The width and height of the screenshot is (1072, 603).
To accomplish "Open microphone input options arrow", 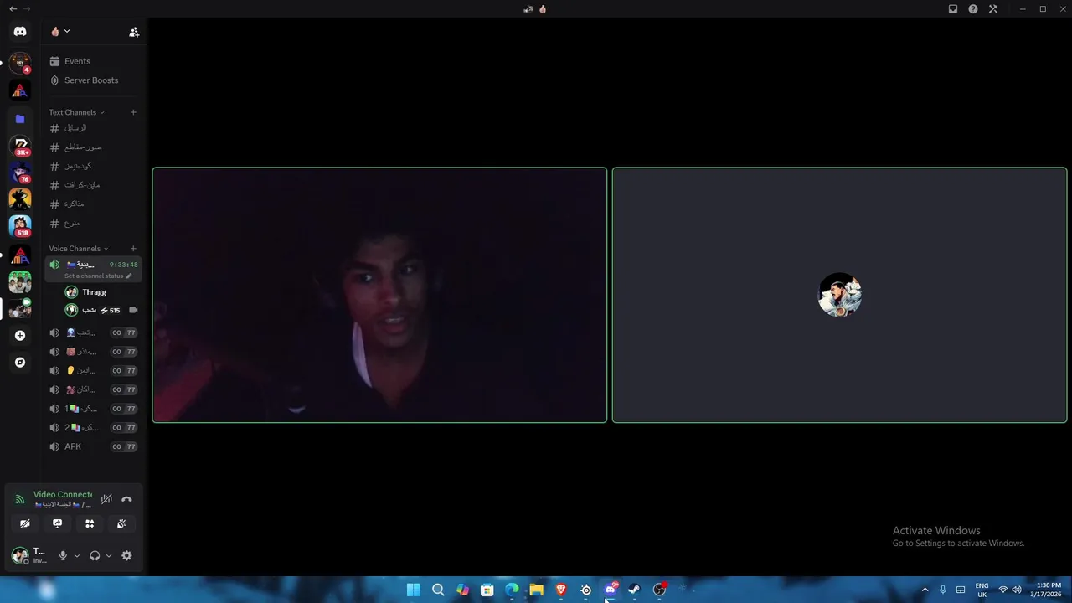I will [76, 555].
